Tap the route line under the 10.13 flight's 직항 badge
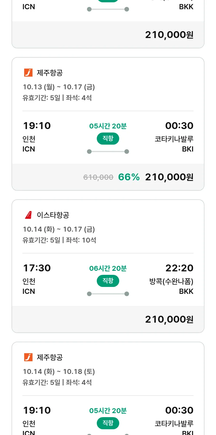This screenshot has height=435, width=216. (x=108, y=152)
